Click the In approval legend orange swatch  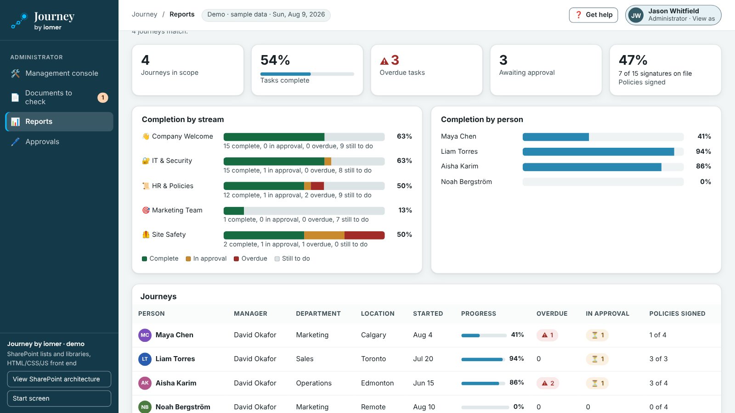point(188,259)
